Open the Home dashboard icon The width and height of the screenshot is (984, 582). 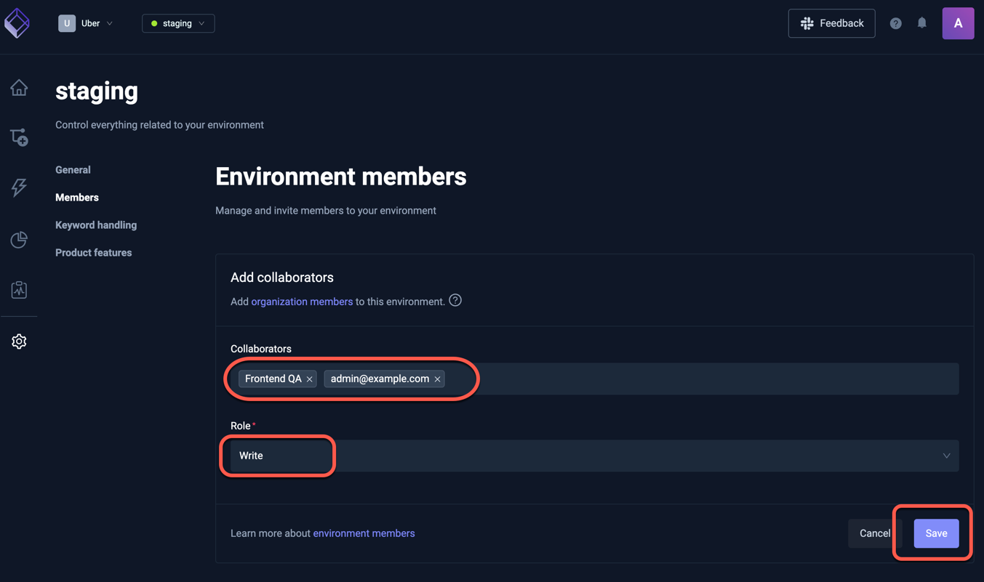pos(19,86)
